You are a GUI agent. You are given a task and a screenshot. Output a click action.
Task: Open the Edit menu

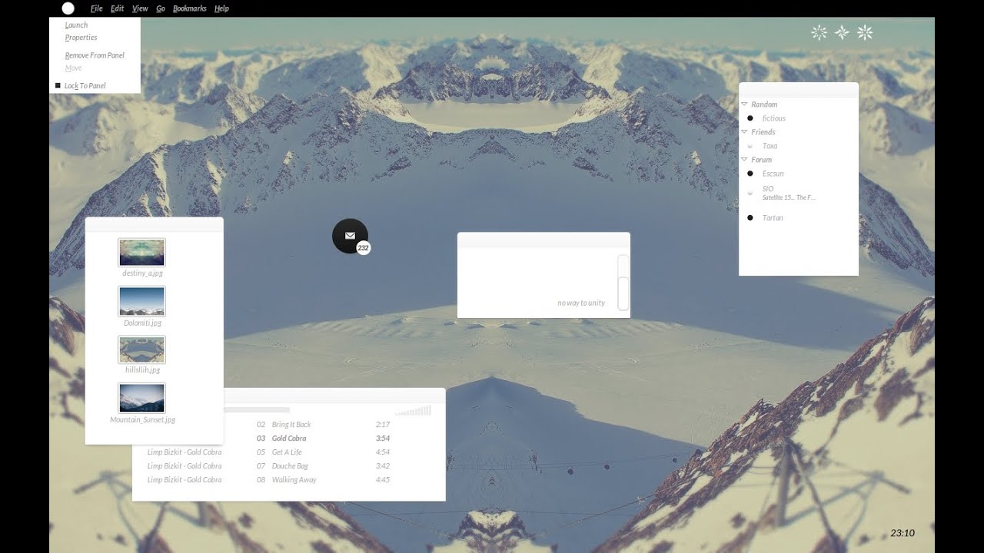(x=117, y=8)
